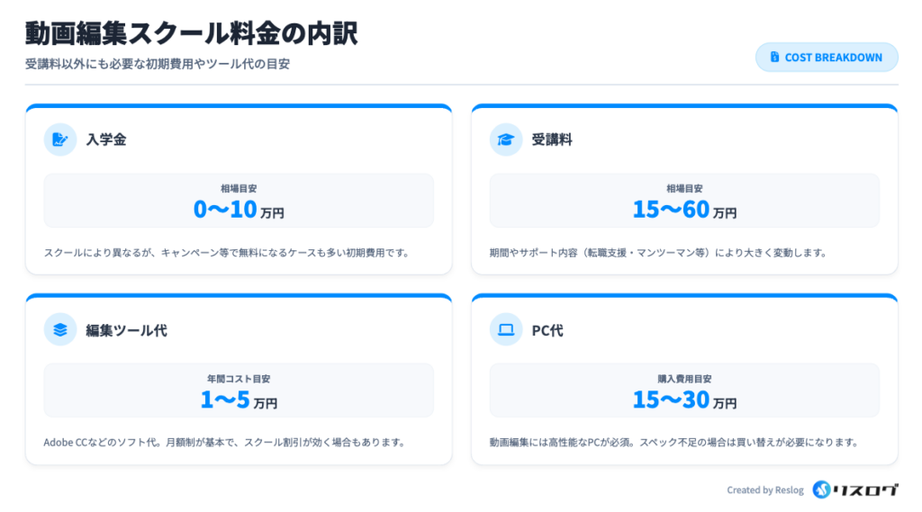Click the 15〜30万円 purchase cost box

(684, 391)
